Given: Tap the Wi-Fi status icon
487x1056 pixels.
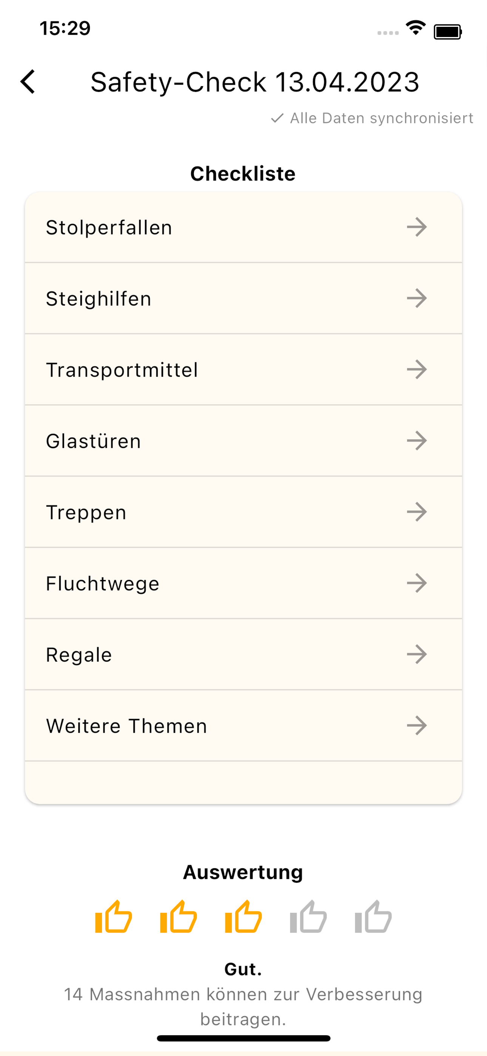Looking at the screenshot, I should (x=416, y=28).
